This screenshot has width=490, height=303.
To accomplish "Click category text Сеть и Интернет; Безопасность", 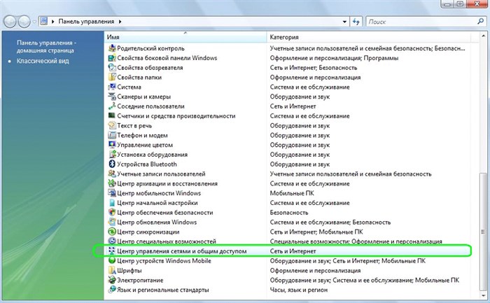I will click(x=314, y=67).
